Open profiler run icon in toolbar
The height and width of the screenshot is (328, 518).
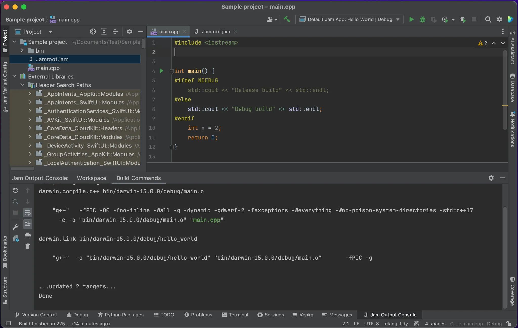(445, 19)
